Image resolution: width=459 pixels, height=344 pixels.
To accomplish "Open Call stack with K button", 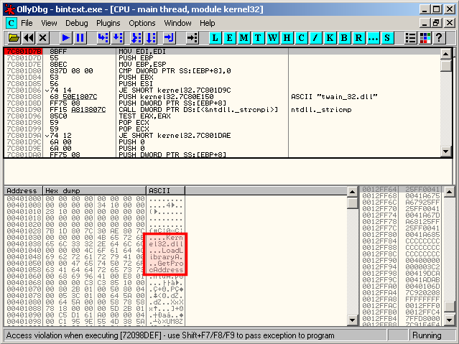I will (330, 37).
